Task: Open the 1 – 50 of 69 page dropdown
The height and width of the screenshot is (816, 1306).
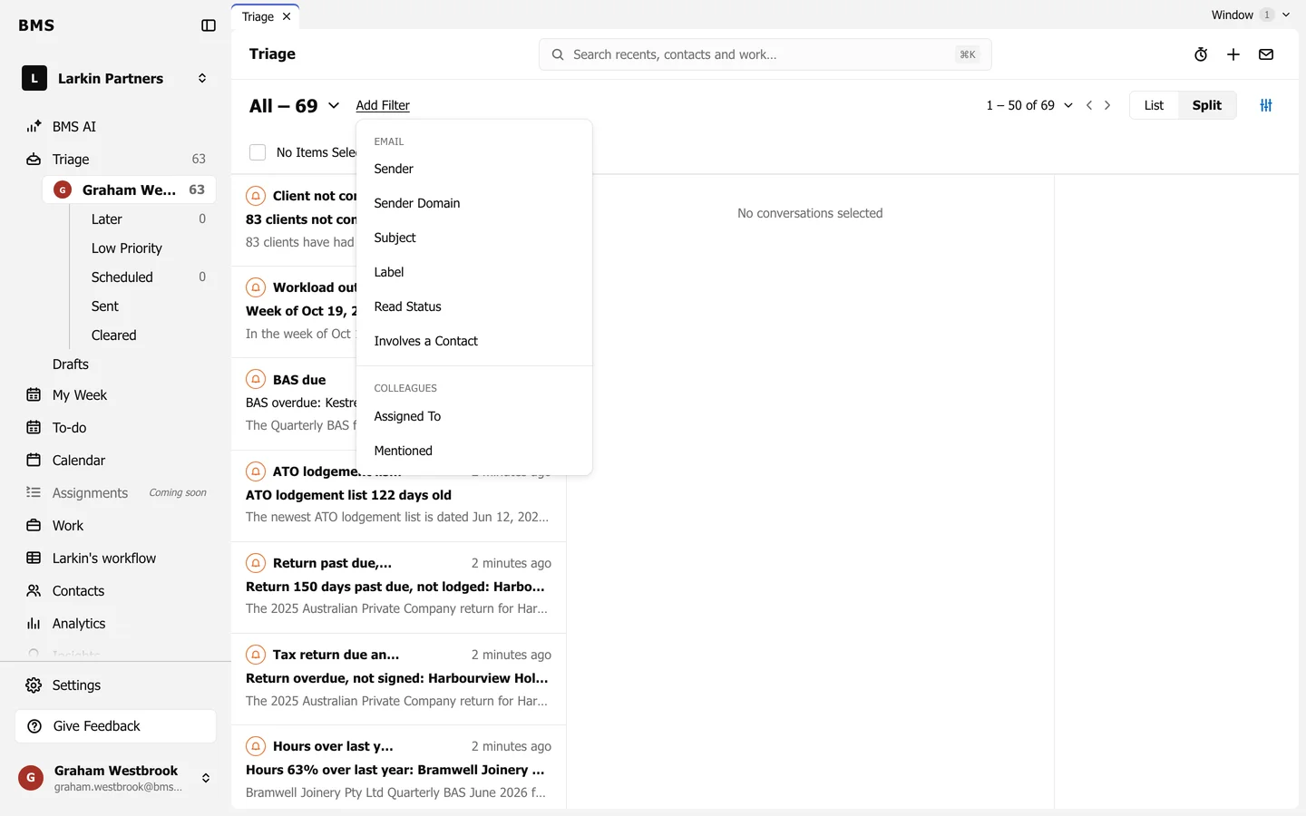Action: point(1029,105)
